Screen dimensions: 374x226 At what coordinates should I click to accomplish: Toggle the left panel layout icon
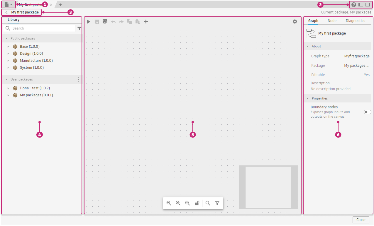[361, 5]
